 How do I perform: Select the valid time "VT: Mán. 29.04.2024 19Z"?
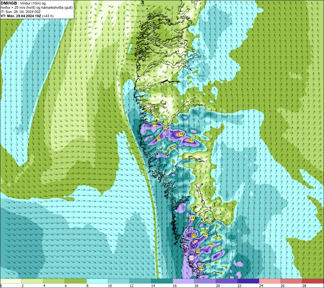[x=21, y=16]
